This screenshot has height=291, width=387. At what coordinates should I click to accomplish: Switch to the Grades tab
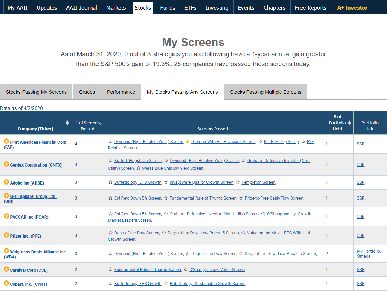pyautogui.click(x=87, y=92)
